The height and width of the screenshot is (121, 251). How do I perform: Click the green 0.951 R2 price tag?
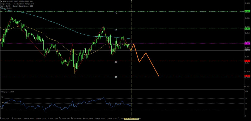point(247,11)
